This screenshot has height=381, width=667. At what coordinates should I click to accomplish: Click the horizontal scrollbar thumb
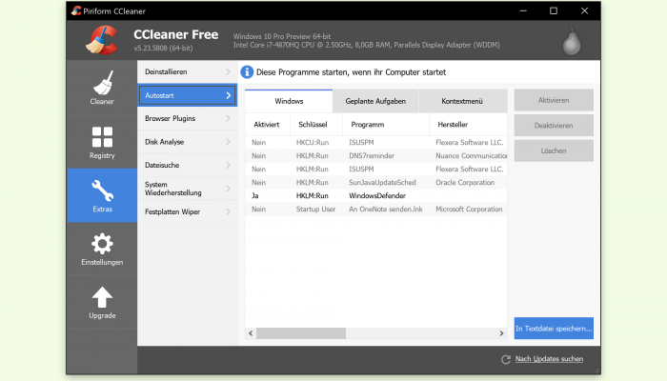[x=301, y=333]
